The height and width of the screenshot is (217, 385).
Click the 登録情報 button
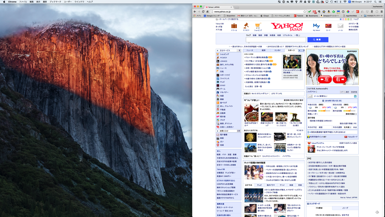click(x=354, y=92)
